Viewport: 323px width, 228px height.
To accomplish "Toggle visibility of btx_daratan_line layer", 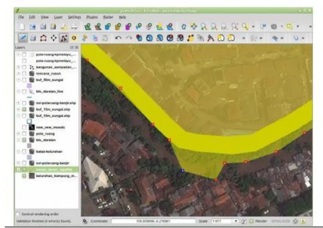I will pyautogui.click(x=24, y=91).
